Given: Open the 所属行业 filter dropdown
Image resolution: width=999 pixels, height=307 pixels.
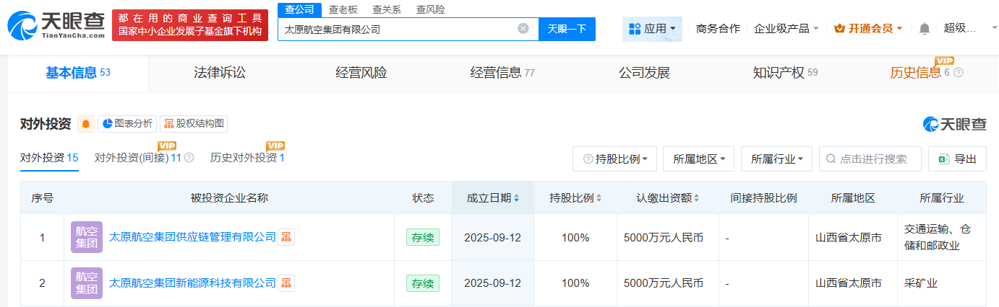Looking at the screenshot, I should point(776,159).
